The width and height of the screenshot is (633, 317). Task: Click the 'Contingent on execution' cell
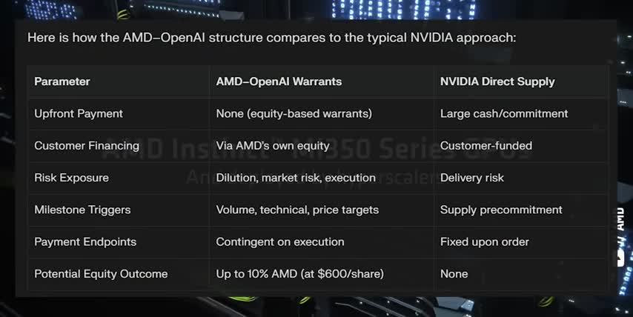[280, 241]
